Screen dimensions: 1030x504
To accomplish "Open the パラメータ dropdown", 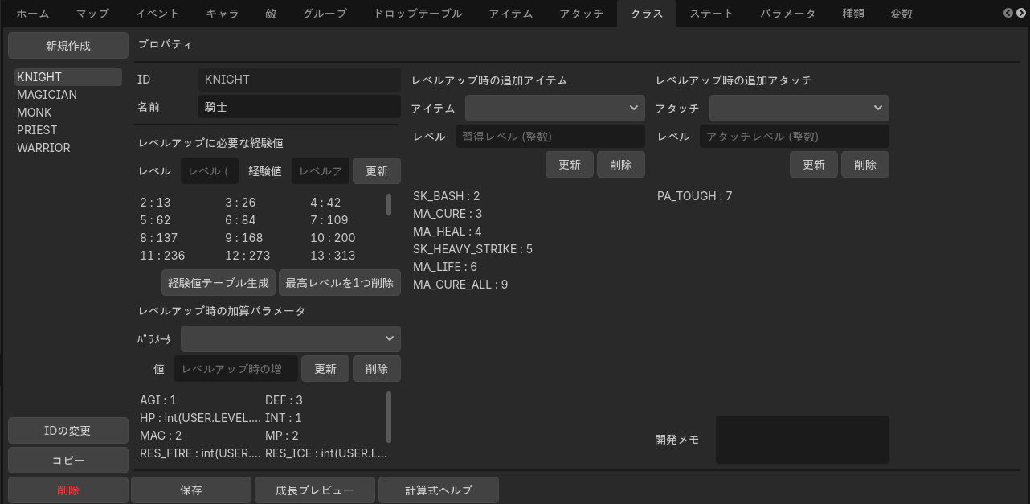I will (291, 338).
